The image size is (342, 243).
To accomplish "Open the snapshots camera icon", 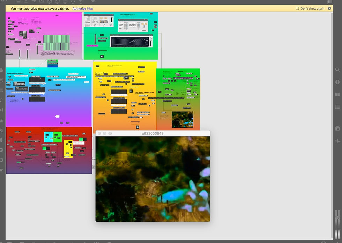I will [337, 128].
